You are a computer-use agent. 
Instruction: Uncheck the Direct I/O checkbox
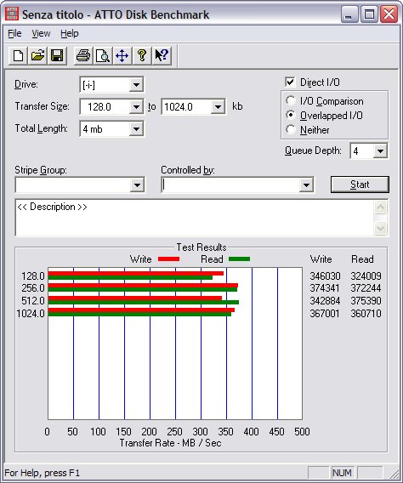pyautogui.click(x=290, y=82)
